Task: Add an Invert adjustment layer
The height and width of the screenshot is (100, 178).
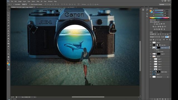Action: click(x=155, y=29)
